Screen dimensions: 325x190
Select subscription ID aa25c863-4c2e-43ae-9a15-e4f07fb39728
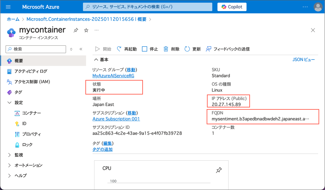click(x=137, y=133)
